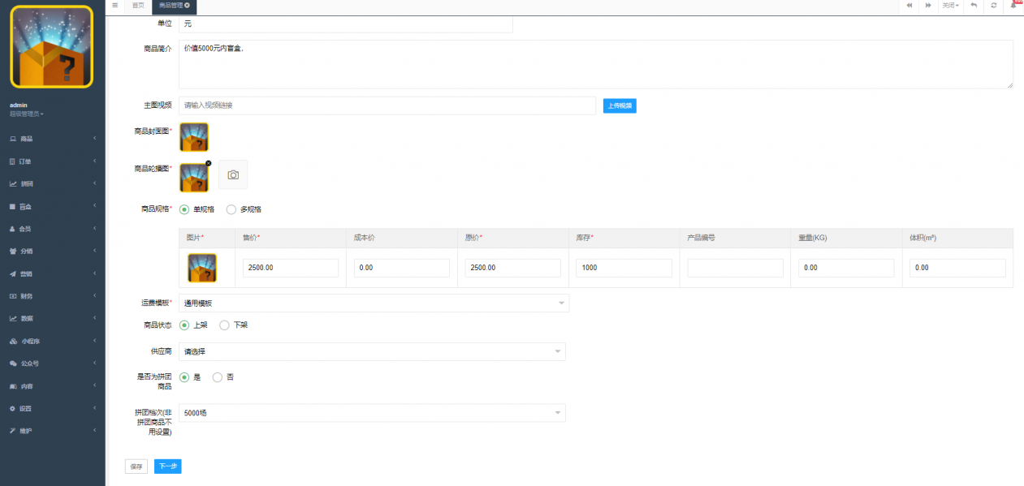The image size is (1024, 486).
Task: Expand the 供应商 select box
Action: point(372,351)
